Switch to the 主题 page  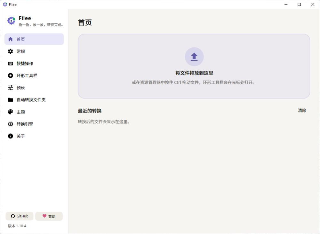(x=34, y=112)
